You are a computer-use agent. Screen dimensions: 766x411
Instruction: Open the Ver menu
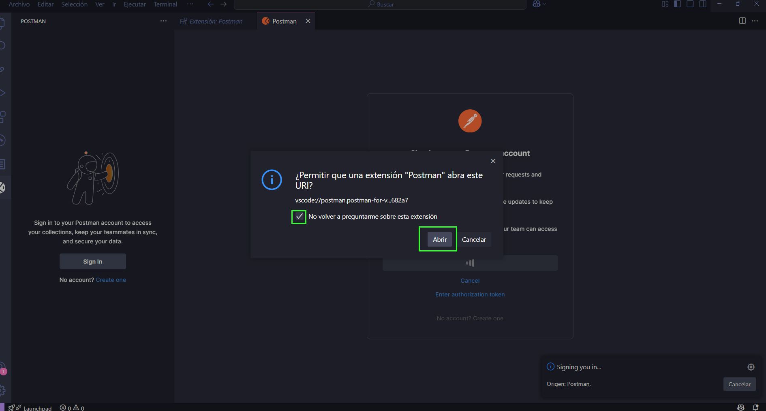point(100,4)
